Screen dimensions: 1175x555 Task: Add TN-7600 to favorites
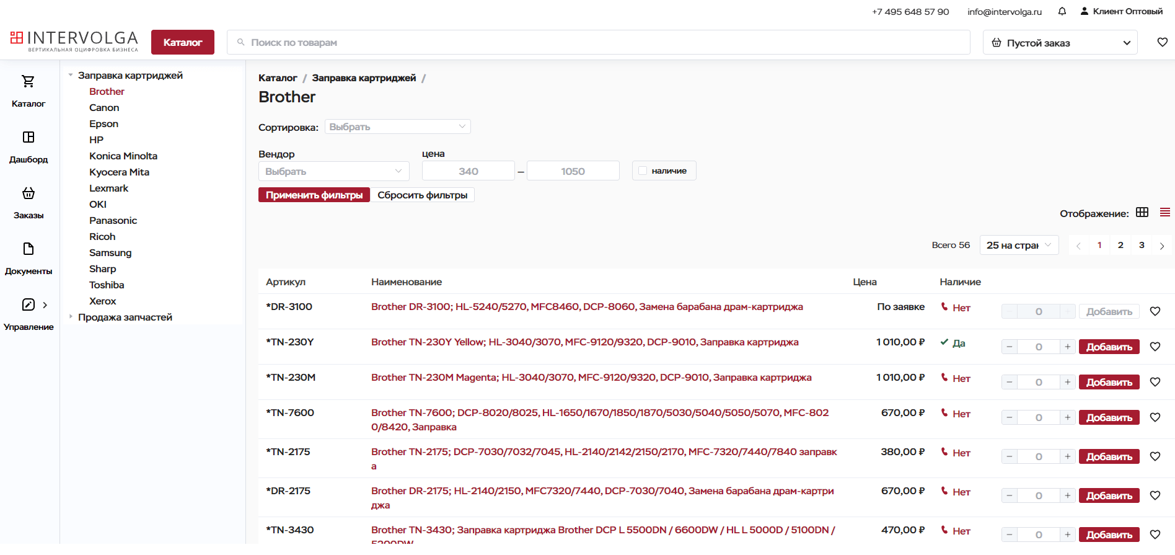pos(1155,417)
